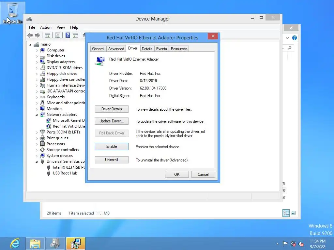Select the Print queues printer icon
The height and width of the screenshot is (250, 334).
(42, 138)
